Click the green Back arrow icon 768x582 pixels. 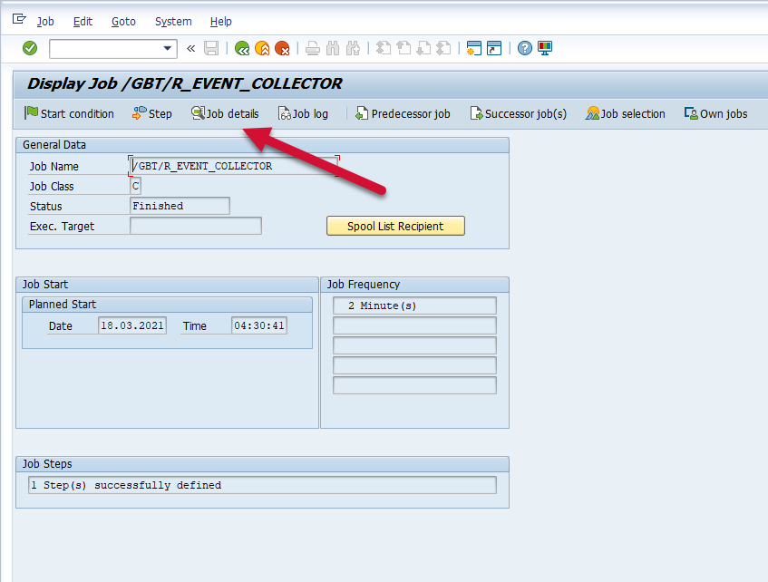point(242,48)
